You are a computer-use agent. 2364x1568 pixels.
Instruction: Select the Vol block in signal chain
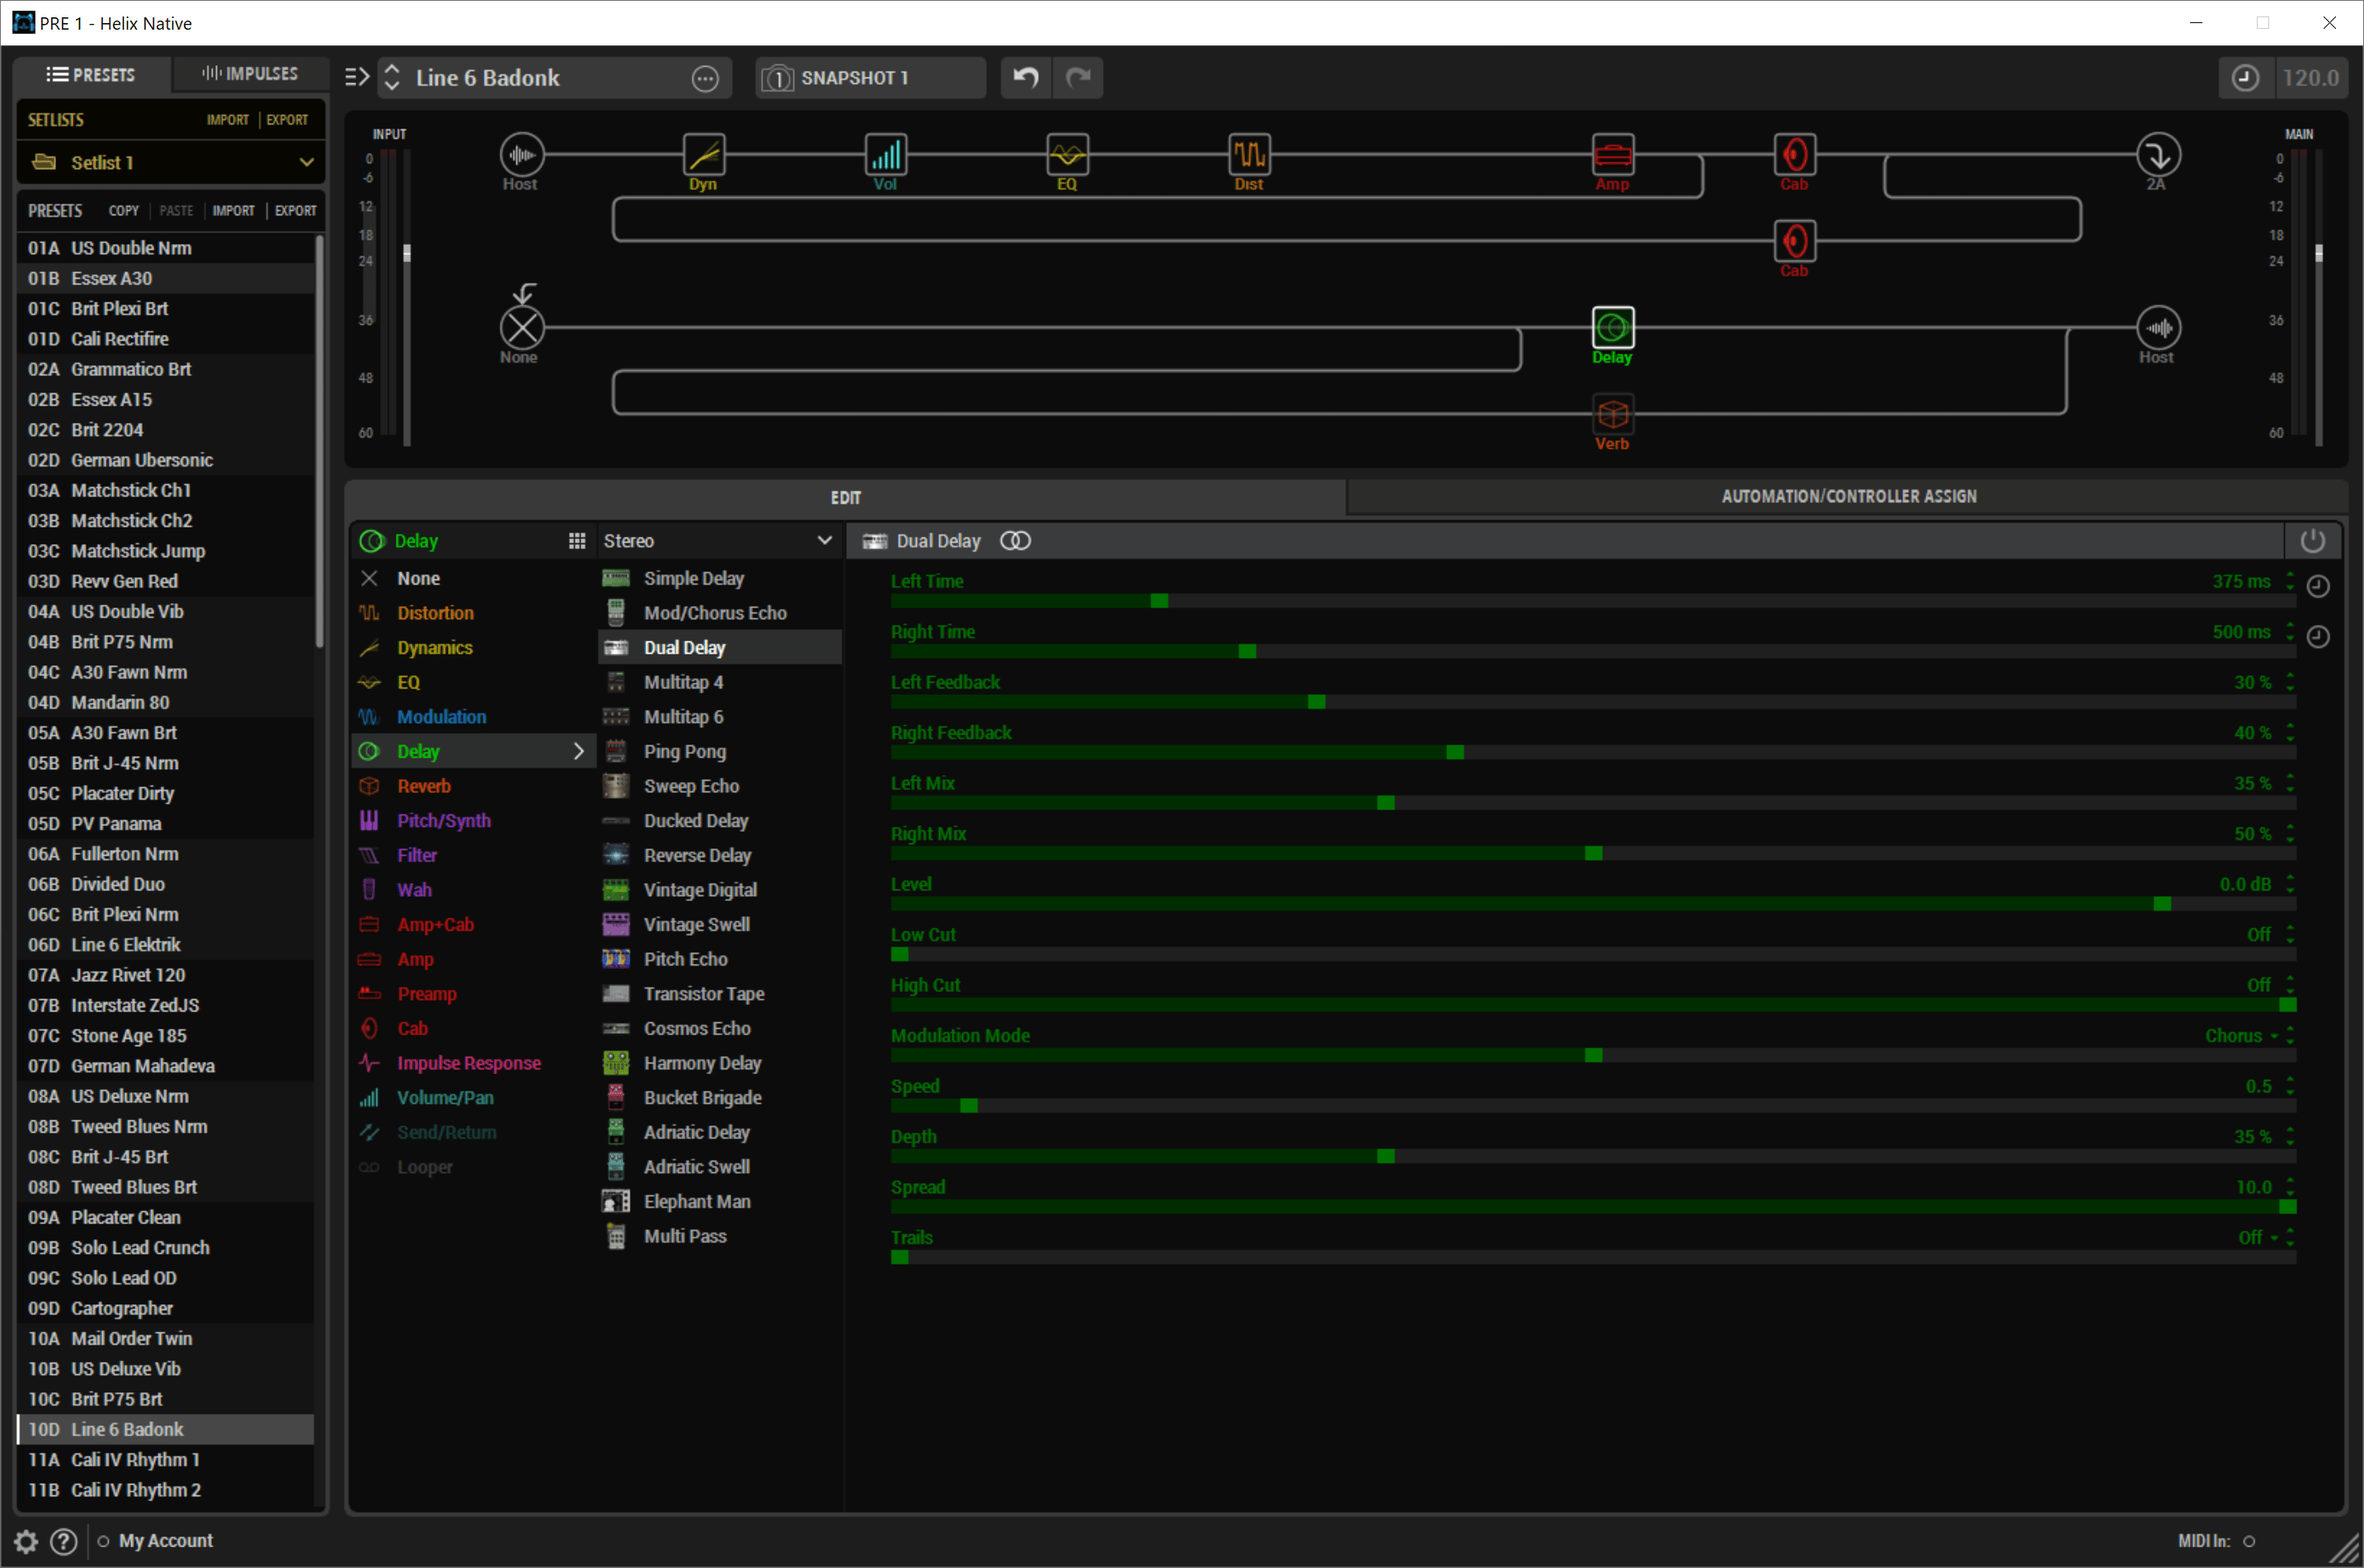[886, 155]
